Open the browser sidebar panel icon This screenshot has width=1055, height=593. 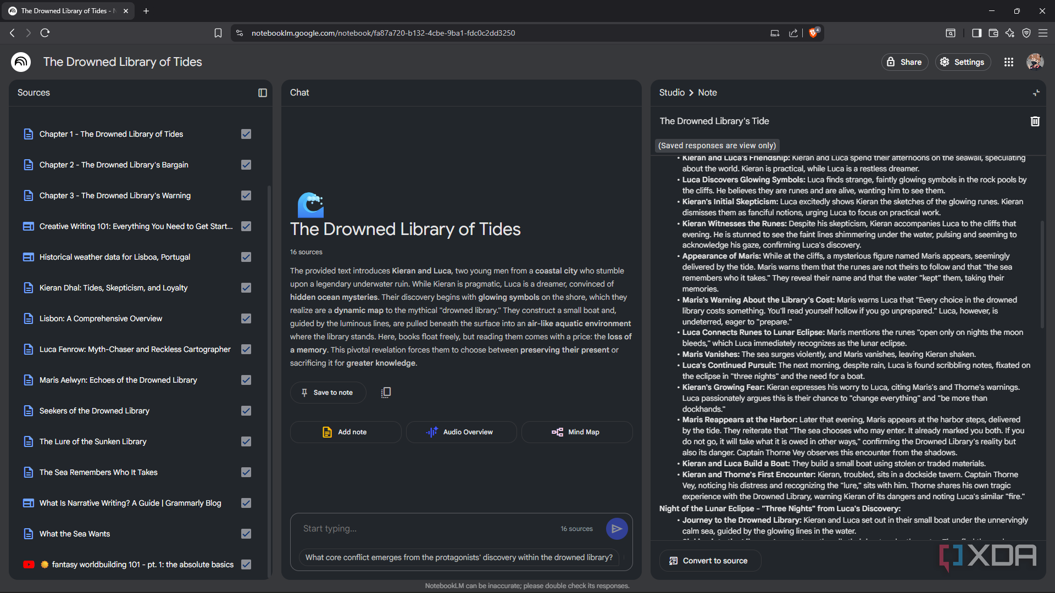pyautogui.click(x=976, y=33)
